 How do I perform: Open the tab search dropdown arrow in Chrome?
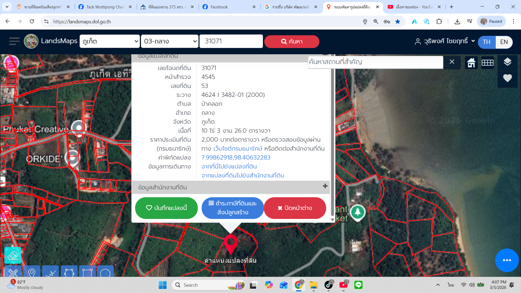pos(7,7)
